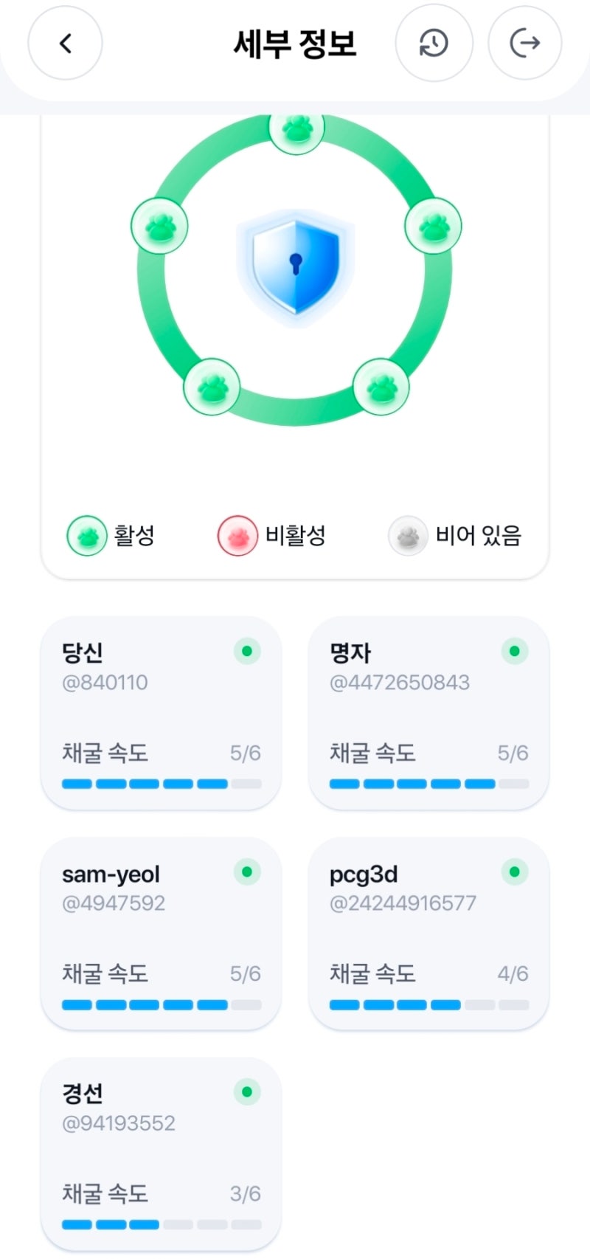Screen dimensions: 590x1259
Task: Click the 세부 정보 page title
Action: click(295, 44)
